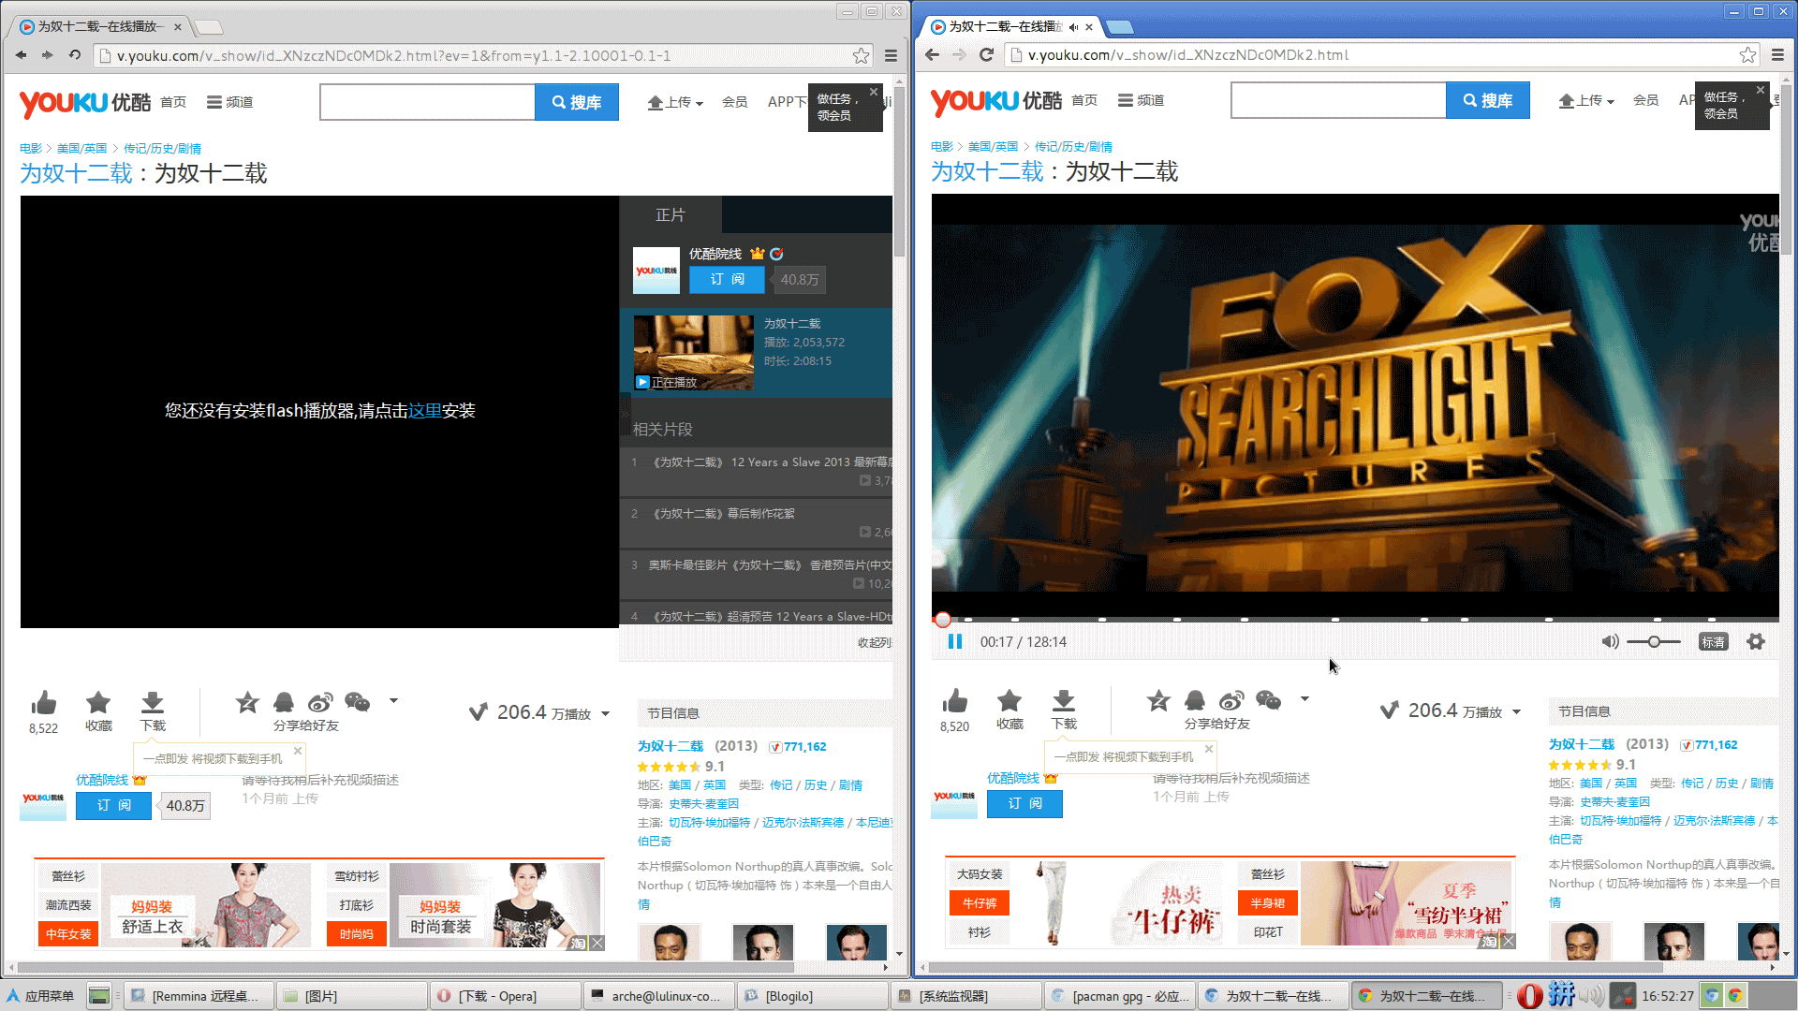
Task: Subscribe 订阅 in the left window's playlist panel
Action: pos(727,279)
